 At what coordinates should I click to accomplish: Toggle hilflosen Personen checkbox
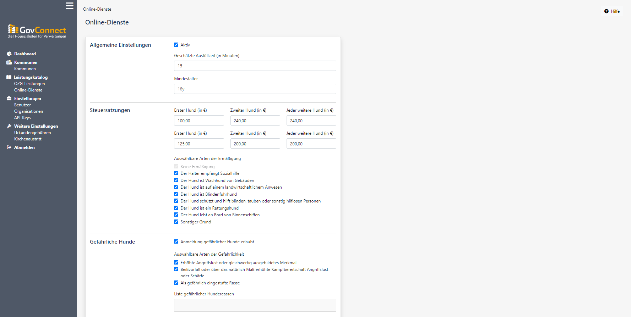pyautogui.click(x=176, y=201)
